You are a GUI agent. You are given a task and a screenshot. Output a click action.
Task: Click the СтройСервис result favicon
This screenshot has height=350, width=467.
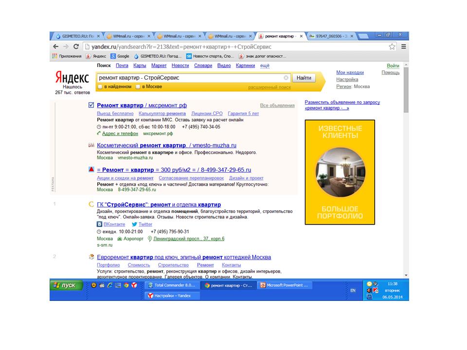click(91, 205)
